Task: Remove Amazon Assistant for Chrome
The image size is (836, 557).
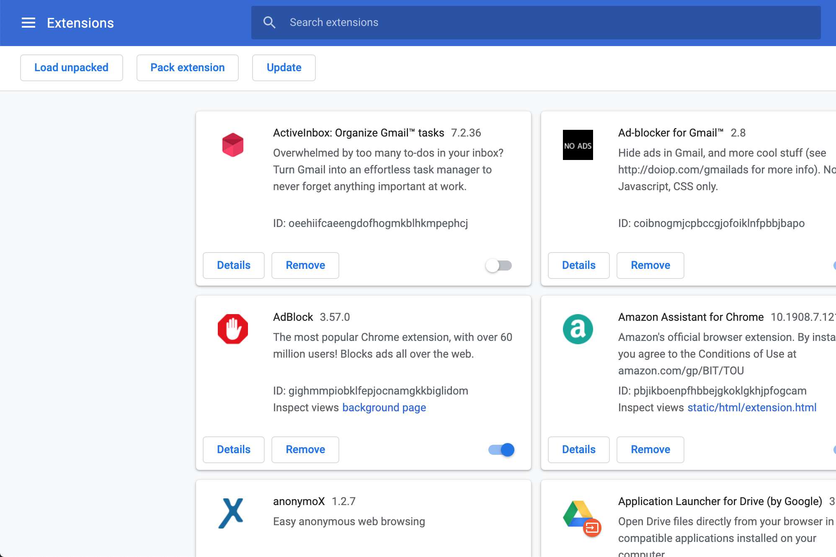Action: click(x=650, y=450)
